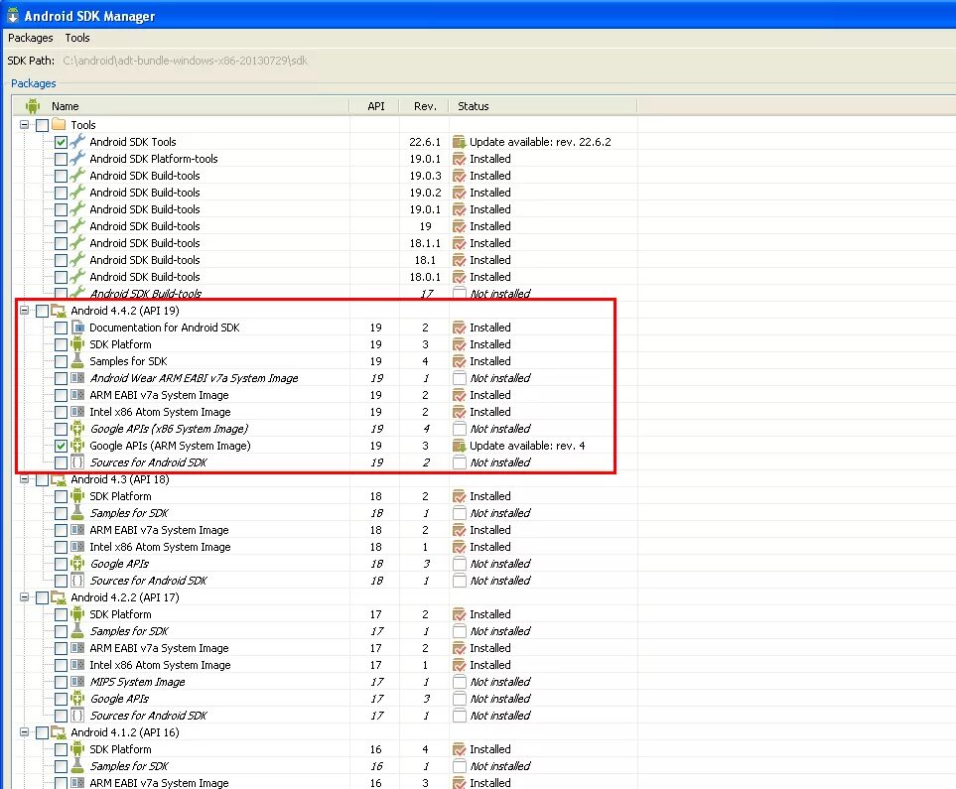Open the Packages menu

pos(31,38)
